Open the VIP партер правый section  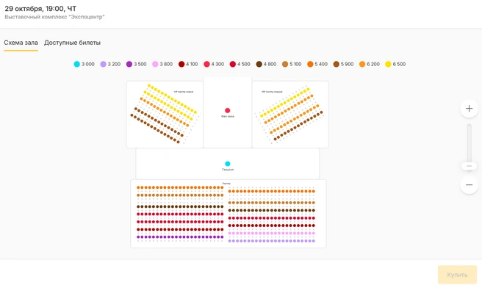point(290,115)
